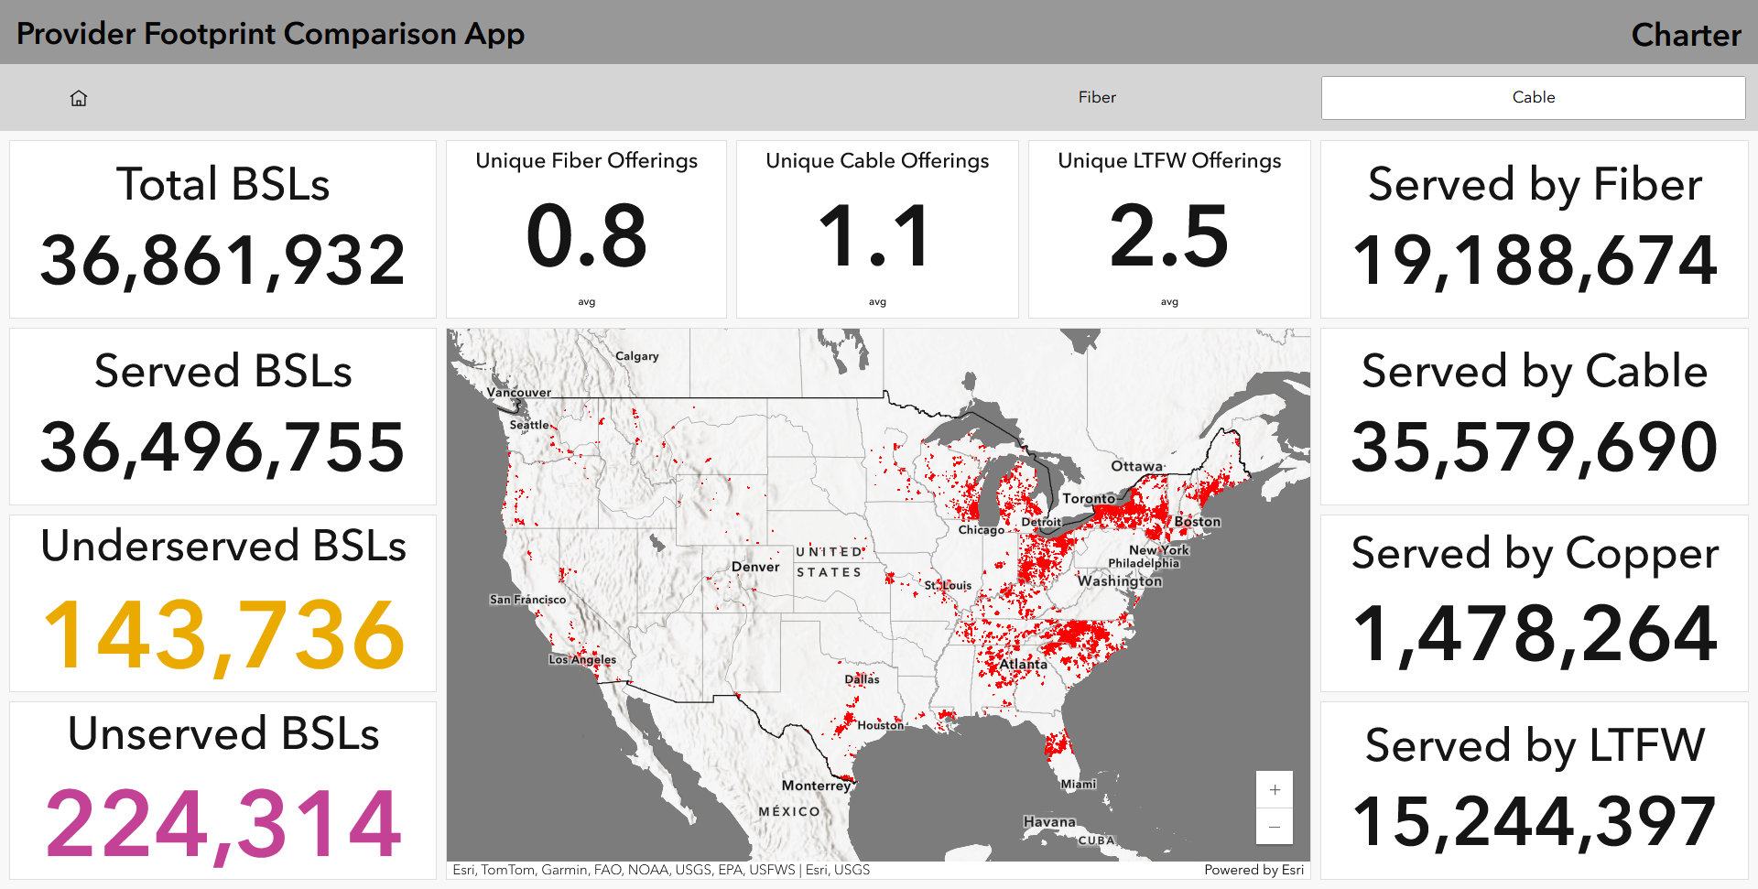Viewport: 1758px width, 889px height.
Task: Select the Served BSLs card
Action: click(x=222, y=417)
